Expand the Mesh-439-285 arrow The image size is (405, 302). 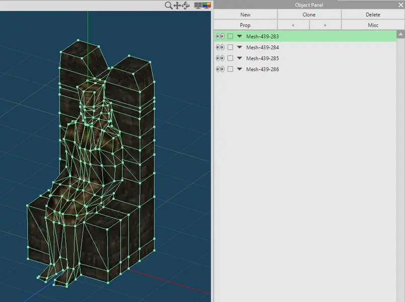pyautogui.click(x=240, y=58)
